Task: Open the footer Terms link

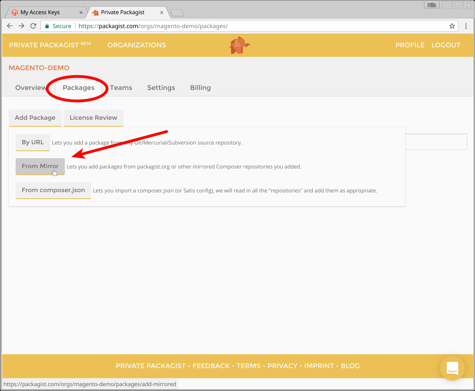Action: click(249, 366)
